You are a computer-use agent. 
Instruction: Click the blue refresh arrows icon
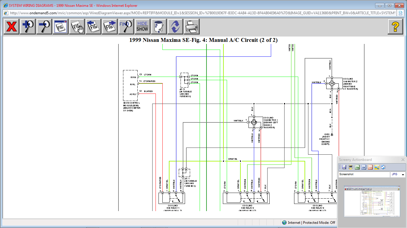click(175, 27)
